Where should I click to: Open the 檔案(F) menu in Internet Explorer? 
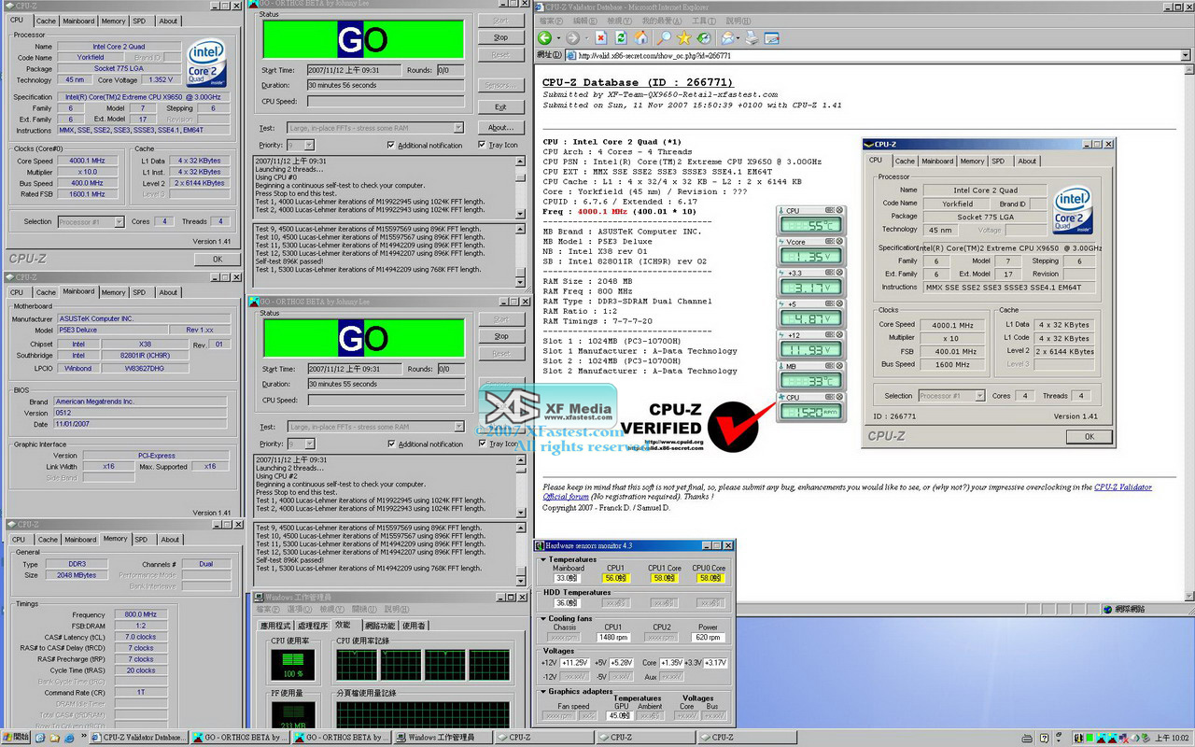[x=552, y=21]
